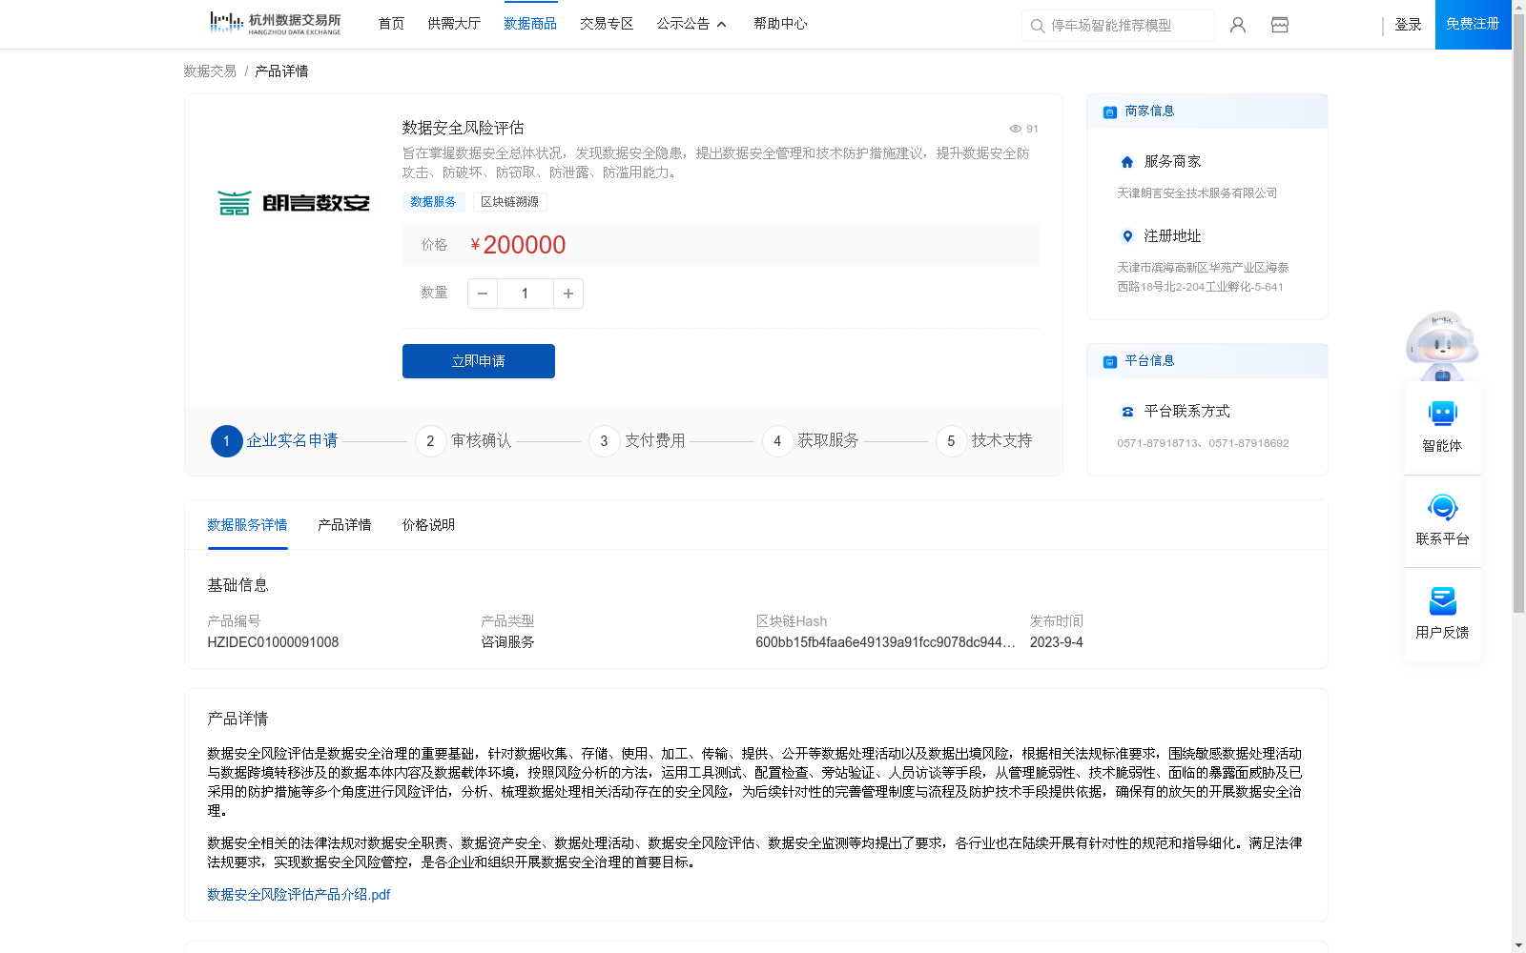Screen dimensions: 1526x953
Task: Open 交易专区 navigation item
Action: [607, 24]
